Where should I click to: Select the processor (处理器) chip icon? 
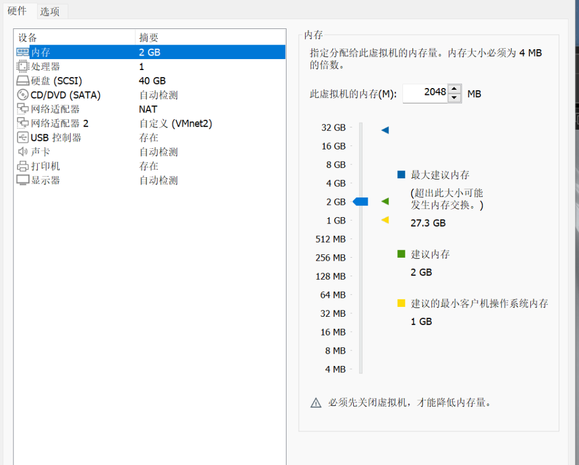tap(23, 67)
